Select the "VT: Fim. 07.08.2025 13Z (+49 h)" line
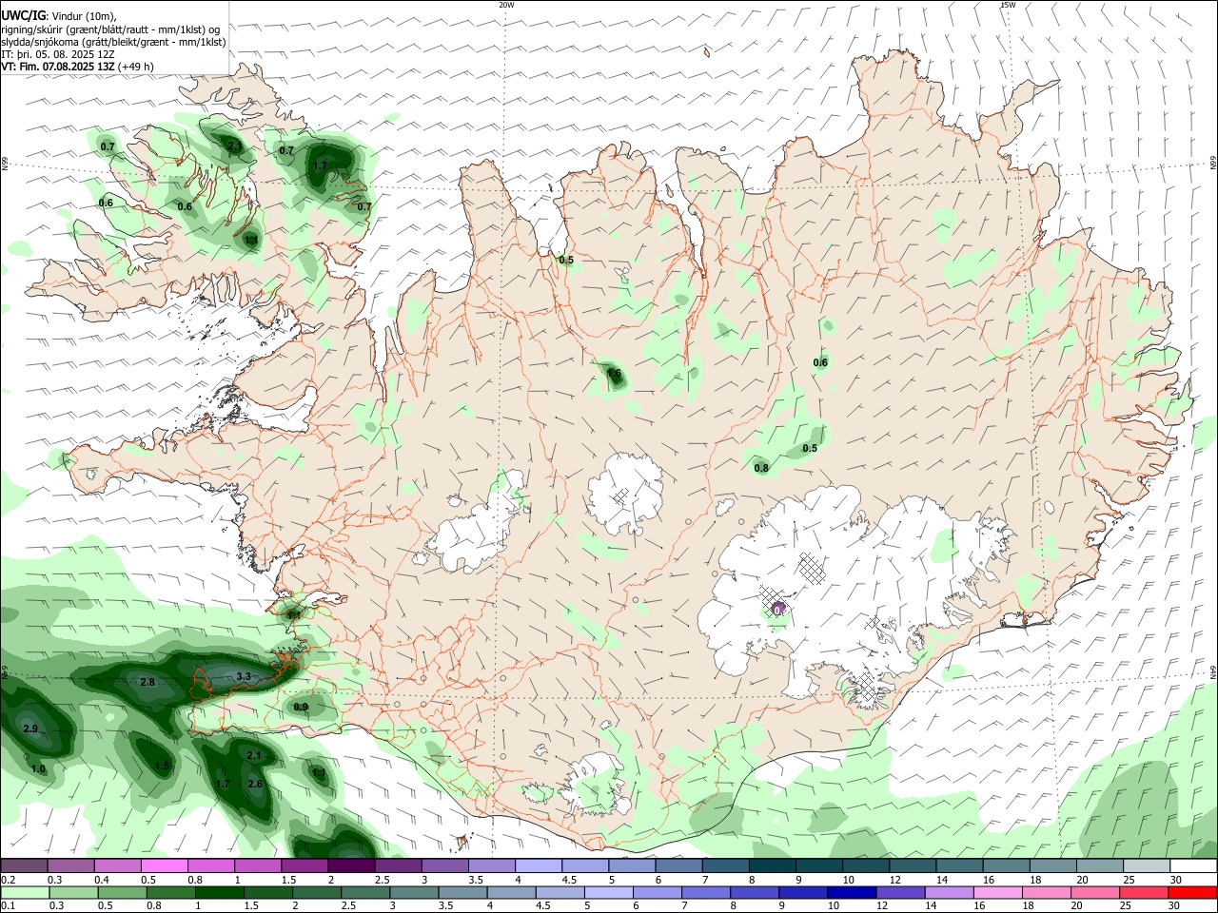The width and height of the screenshot is (1218, 913). 78,67
